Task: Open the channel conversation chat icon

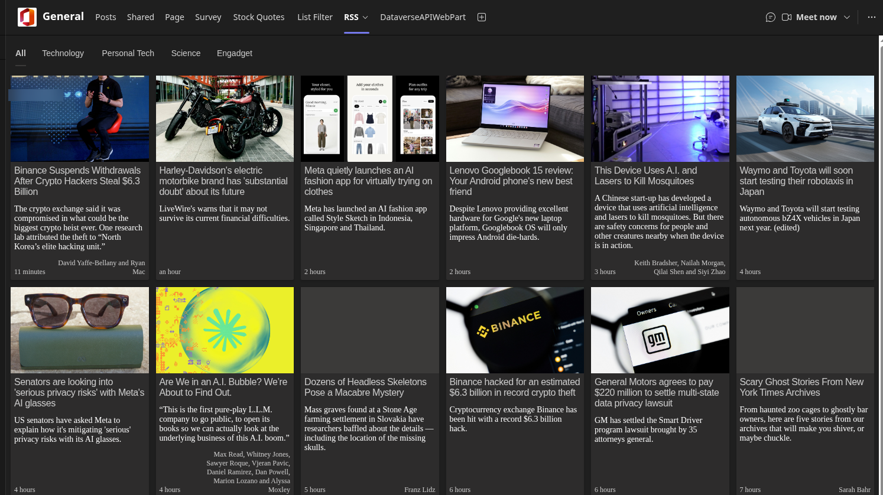Action: point(770,17)
